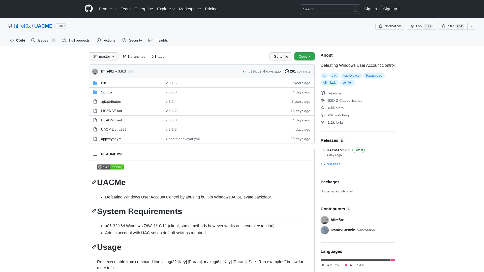Click the Sign up button

tap(390, 9)
